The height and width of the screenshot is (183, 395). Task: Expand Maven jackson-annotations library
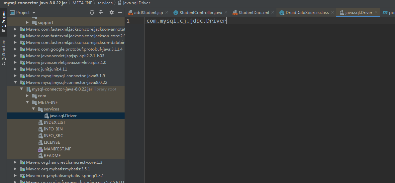pos(15,29)
